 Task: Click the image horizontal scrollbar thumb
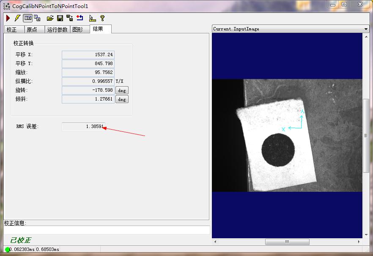287,242
